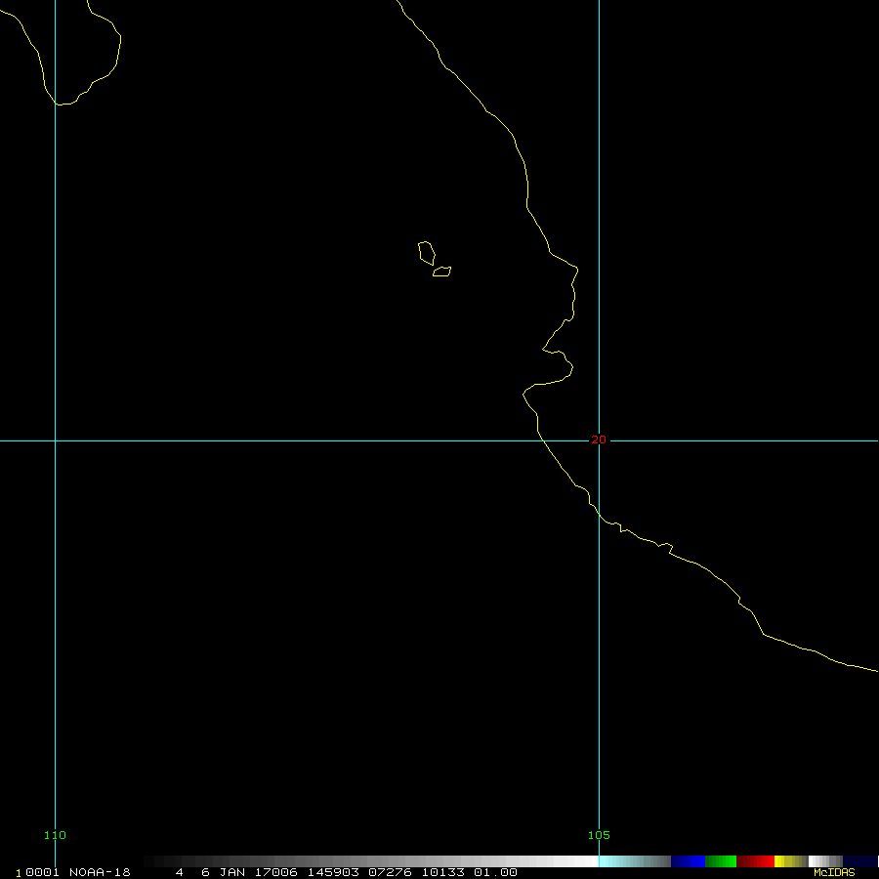The width and height of the screenshot is (879, 879).
Task: Click the green longitude label 105
Action: pos(599,835)
